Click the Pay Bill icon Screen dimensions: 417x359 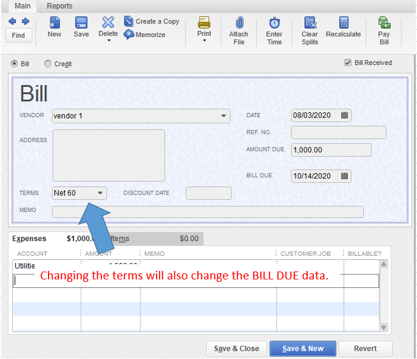(x=384, y=22)
